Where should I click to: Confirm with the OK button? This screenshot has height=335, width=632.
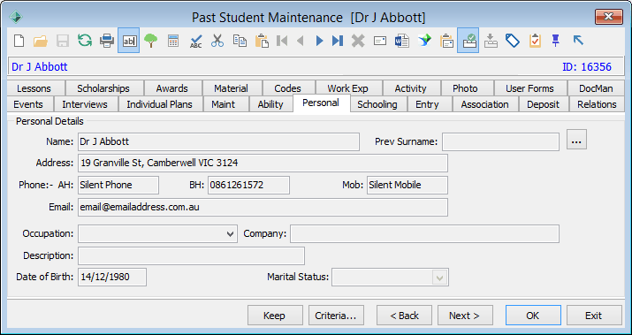click(x=533, y=316)
